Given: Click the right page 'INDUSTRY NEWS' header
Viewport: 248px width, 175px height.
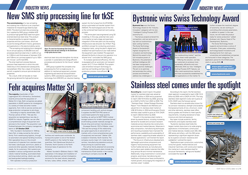Looking at the screenshot, I should [x=211, y=8].
